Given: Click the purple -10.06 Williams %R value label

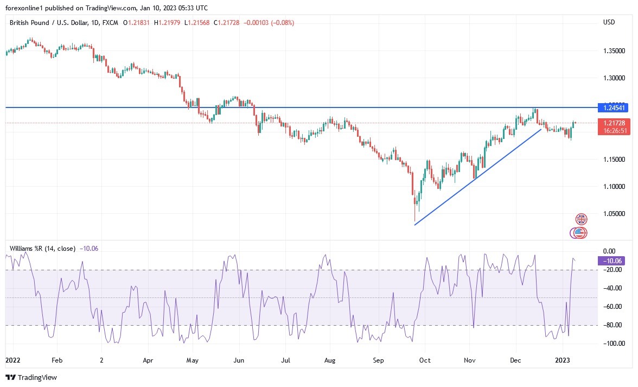Looking at the screenshot, I should pos(610,261).
